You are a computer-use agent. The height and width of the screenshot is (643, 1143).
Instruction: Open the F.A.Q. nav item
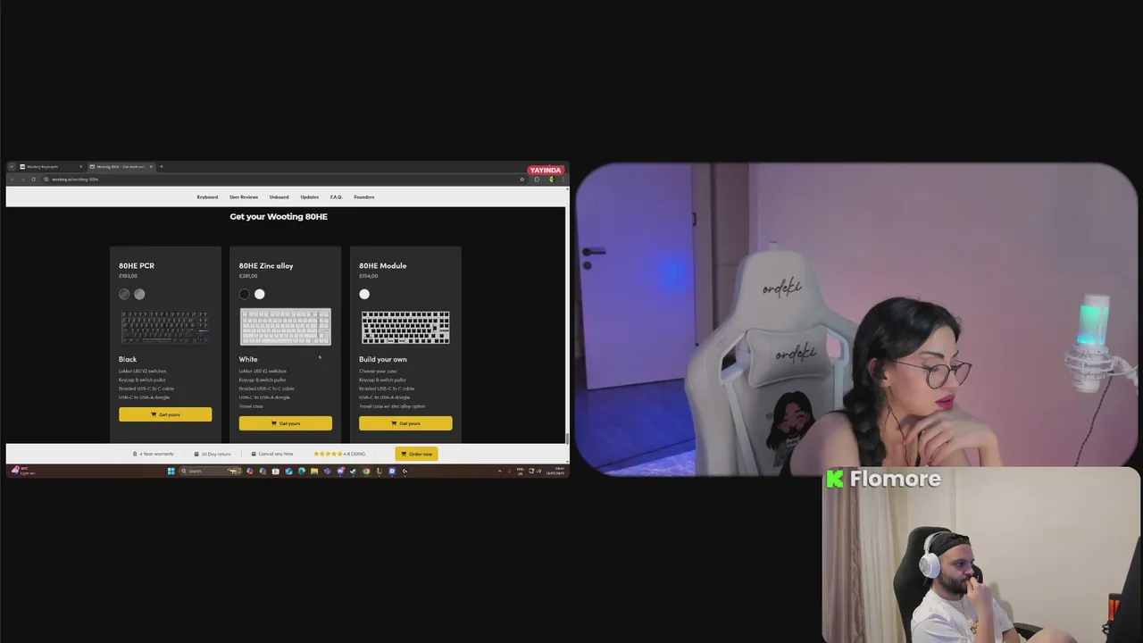coord(336,197)
